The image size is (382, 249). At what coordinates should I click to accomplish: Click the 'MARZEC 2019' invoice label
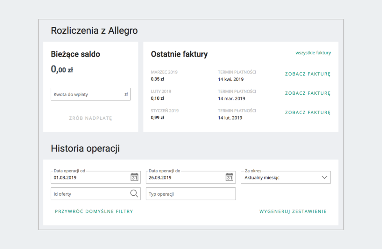click(164, 72)
